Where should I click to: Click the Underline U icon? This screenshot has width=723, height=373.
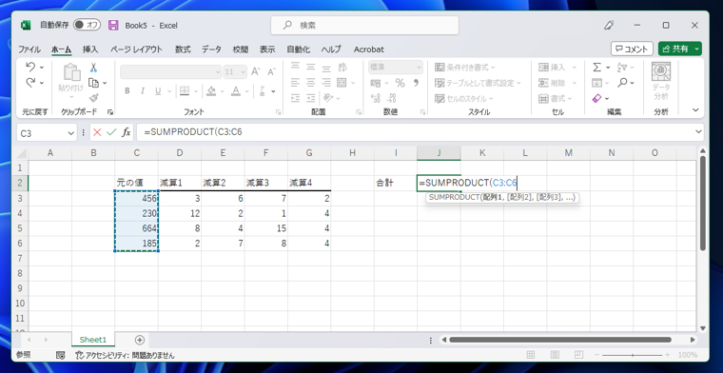pyautogui.click(x=157, y=91)
